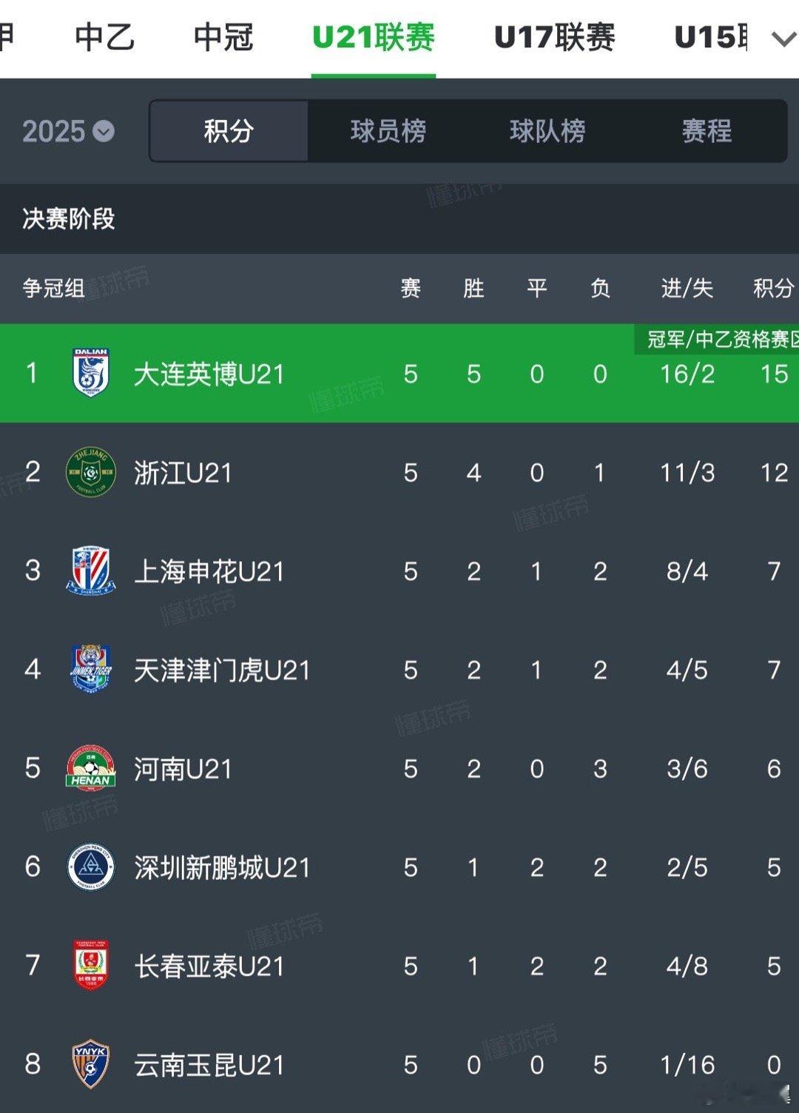Click the Shanghai Shenhua U21 team crest

(91, 571)
